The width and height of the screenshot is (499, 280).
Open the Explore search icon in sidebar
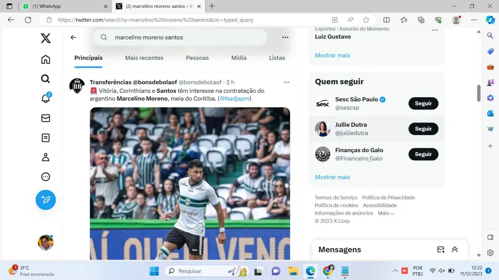(45, 79)
